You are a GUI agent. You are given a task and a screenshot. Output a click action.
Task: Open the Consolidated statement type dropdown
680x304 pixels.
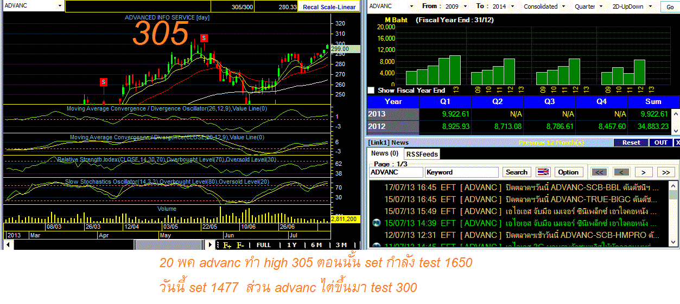click(563, 6)
